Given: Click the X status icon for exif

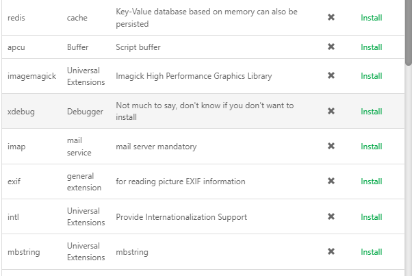Looking at the screenshot, I should pos(331,181).
